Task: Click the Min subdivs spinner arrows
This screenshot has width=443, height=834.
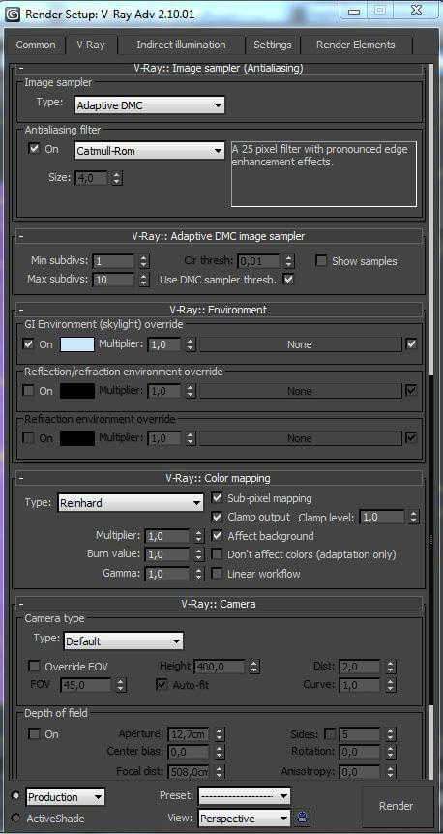Action: click(144, 261)
